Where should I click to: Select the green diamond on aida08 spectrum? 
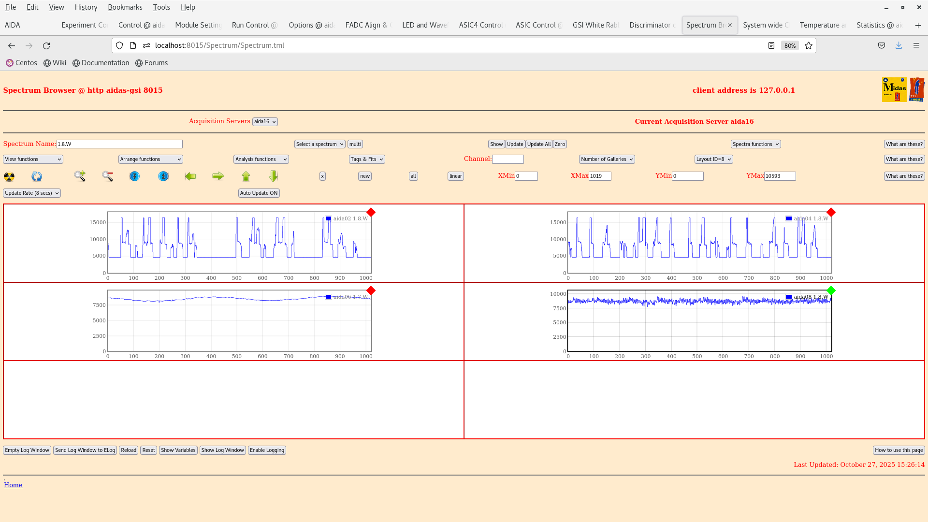[x=831, y=290]
